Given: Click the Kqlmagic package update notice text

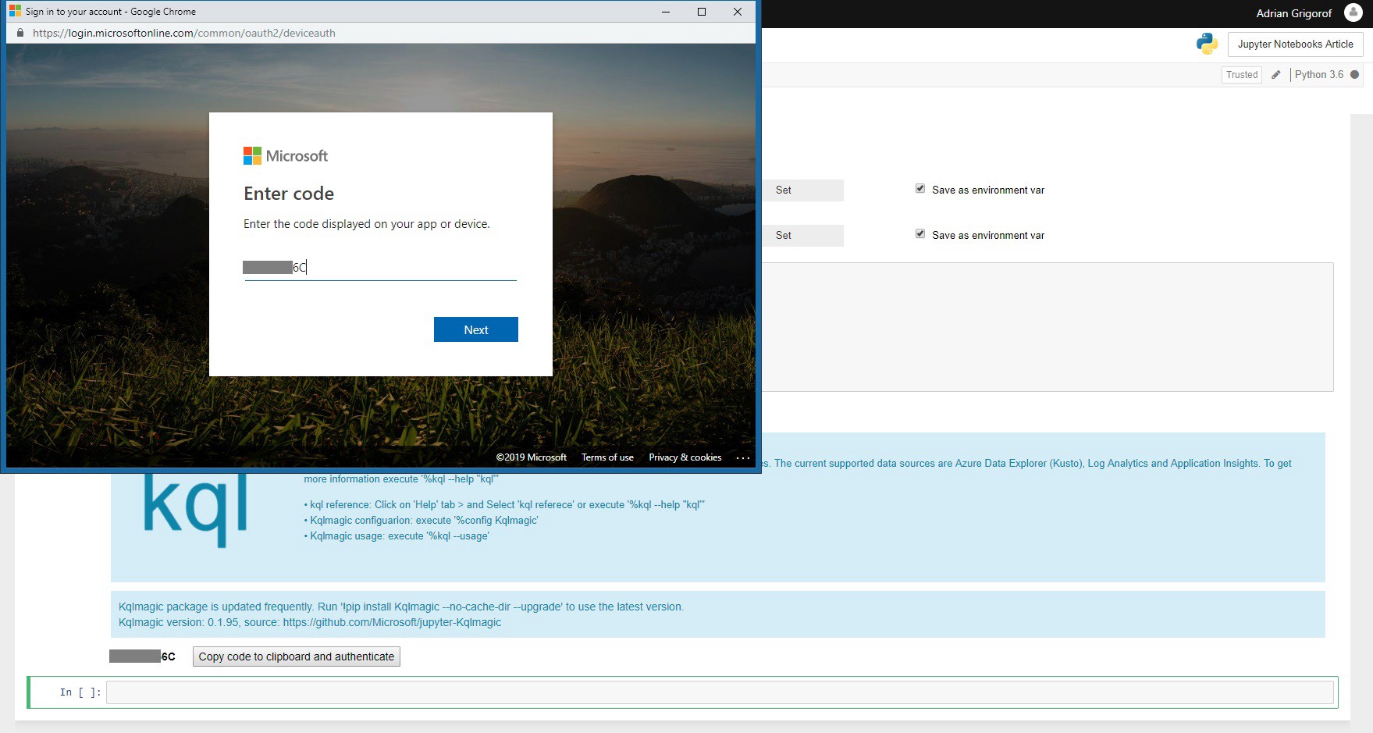Looking at the screenshot, I should tap(401, 607).
